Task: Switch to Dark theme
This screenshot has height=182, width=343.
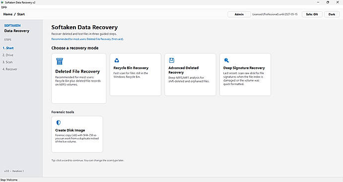Action: point(332,14)
